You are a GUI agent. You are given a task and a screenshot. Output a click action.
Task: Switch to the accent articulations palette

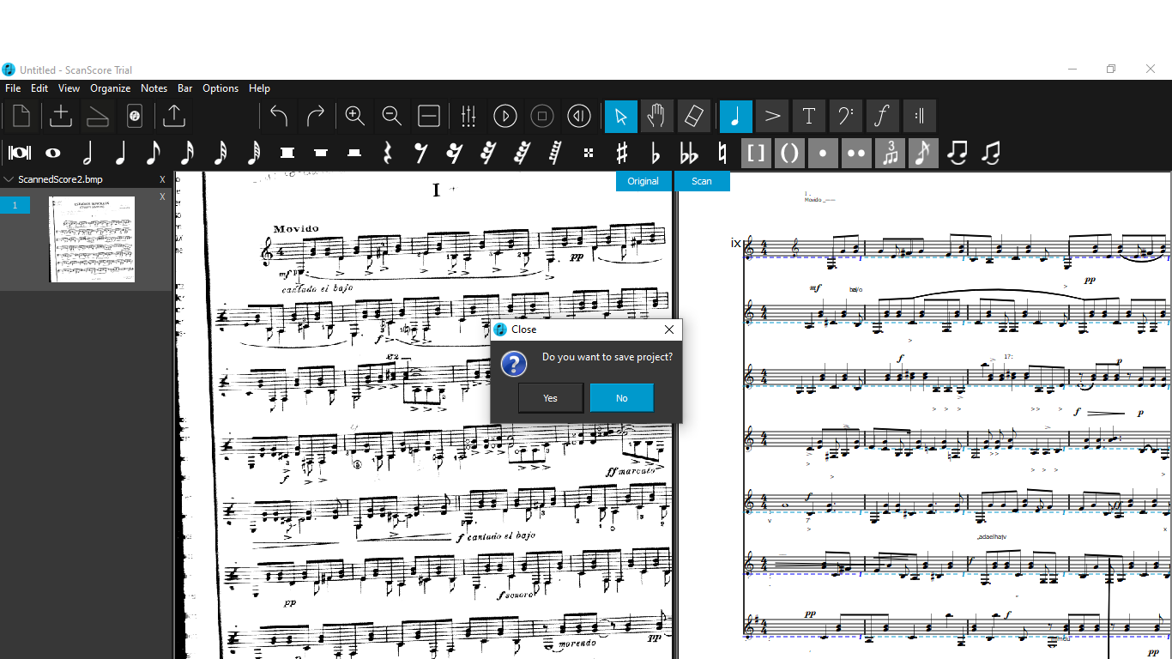point(772,116)
